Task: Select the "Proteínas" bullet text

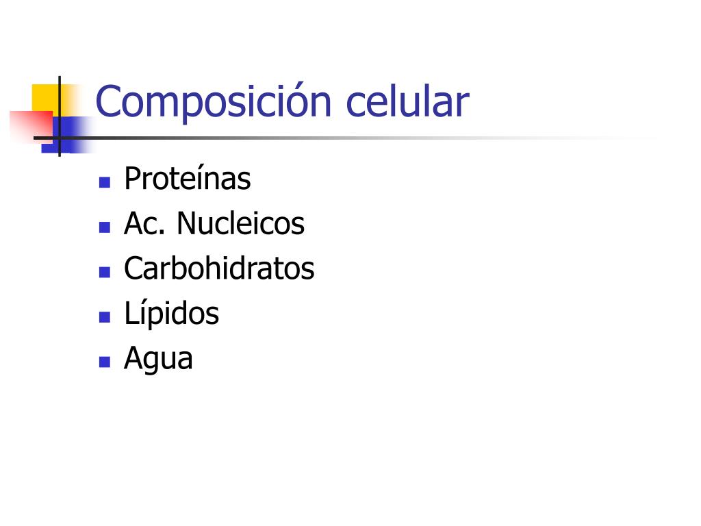Action: click(188, 179)
